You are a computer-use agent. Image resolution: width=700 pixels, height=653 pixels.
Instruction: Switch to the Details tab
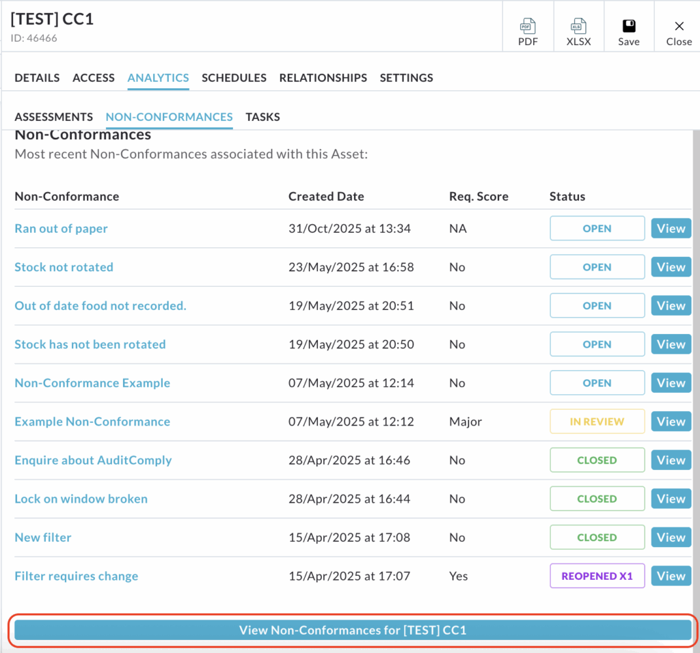point(37,78)
